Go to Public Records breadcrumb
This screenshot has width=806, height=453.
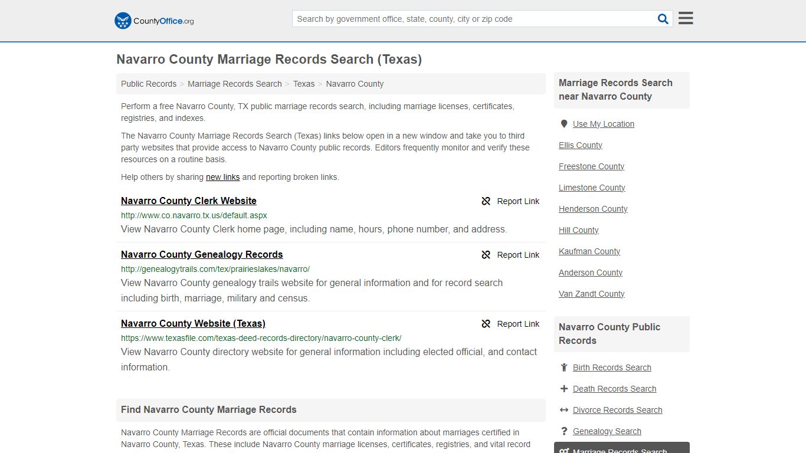tap(149, 84)
